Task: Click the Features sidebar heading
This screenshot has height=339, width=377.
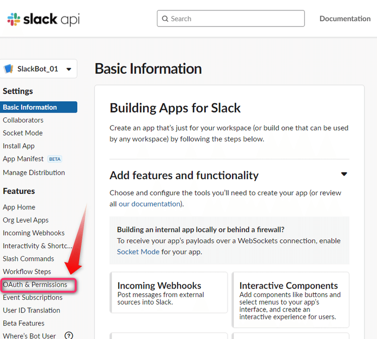Action: [x=19, y=191]
